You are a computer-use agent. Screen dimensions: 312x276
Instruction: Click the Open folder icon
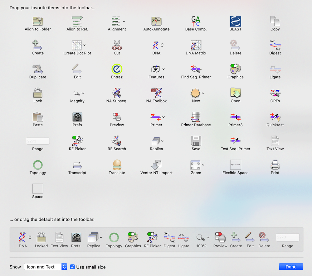(x=235, y=93)
